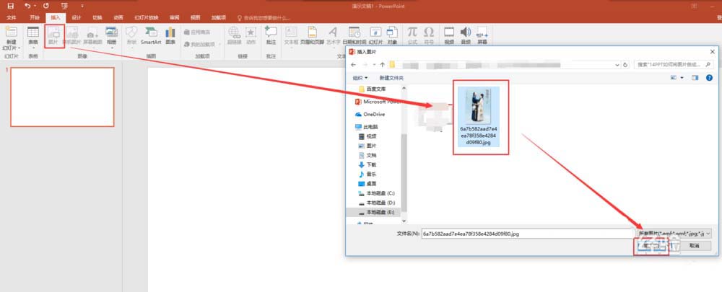Open 应用商店 add-ins store
722x292 pixels.
click(196, 32)
